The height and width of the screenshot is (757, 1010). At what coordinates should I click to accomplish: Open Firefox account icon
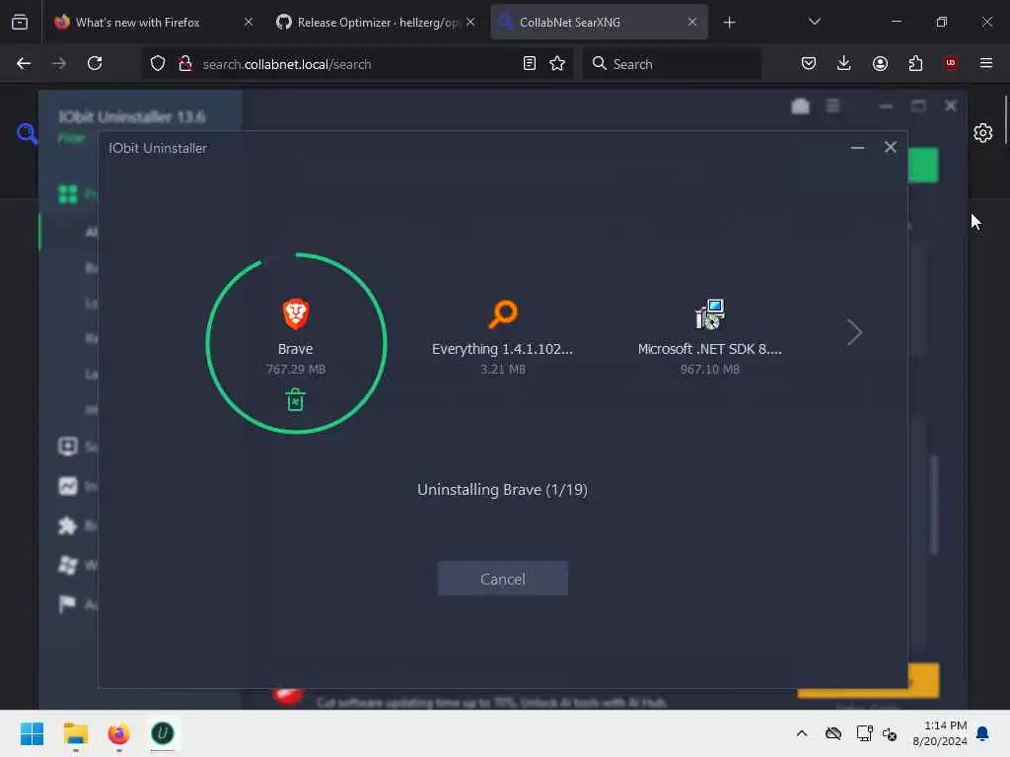click(x=880, y=63)
